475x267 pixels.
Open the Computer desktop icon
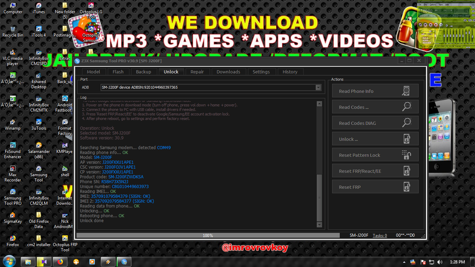(13, 8)
